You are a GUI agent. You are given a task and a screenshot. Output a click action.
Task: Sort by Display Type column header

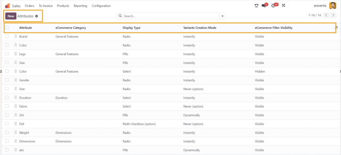132,28
